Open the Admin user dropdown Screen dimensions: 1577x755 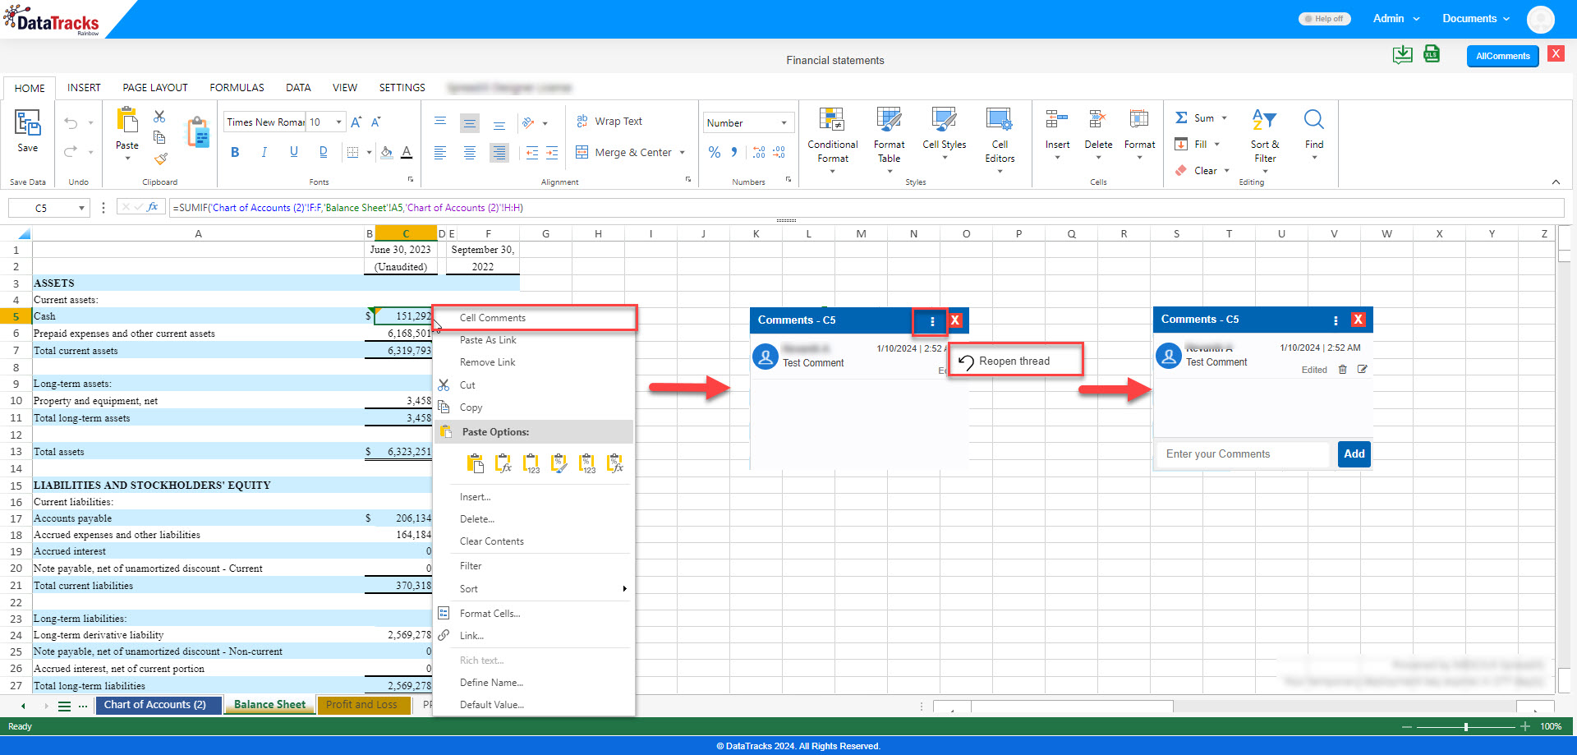point(1396,18)
